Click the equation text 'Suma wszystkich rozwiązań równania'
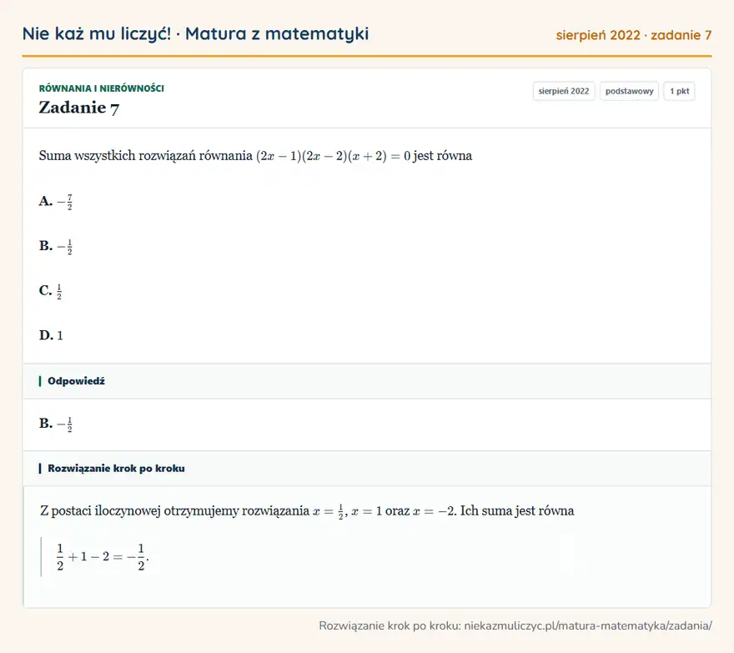The height and width of the screenshot is (653, 734). coord(146,155)
